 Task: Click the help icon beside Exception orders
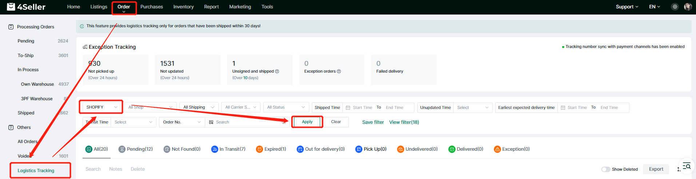point(339,72)
